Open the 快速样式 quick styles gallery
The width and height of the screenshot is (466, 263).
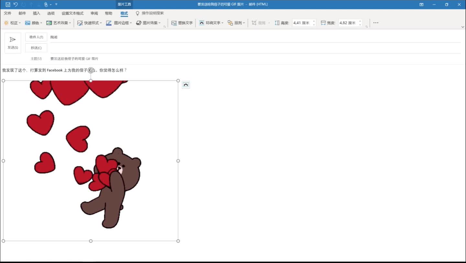[90, 23]
